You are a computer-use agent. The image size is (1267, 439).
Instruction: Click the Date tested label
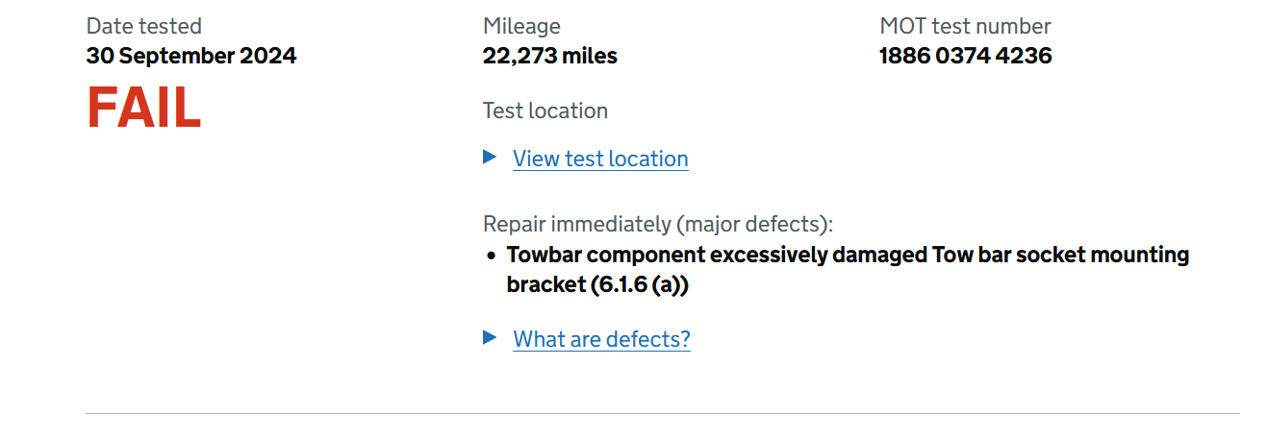[144, 26]
